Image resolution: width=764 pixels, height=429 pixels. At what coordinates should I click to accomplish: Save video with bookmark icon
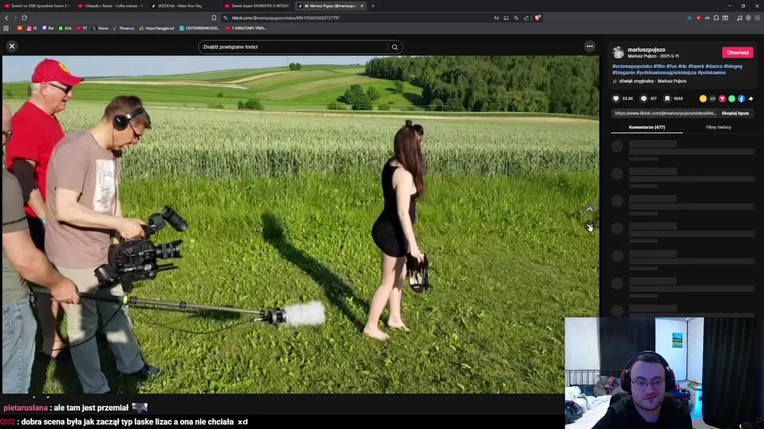pyautogui.click(x=667, y=98)
